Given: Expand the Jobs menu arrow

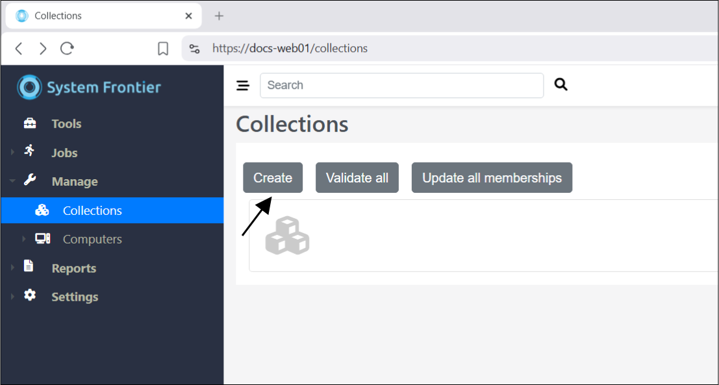Looking at the screenshot, I should (12, 153).
